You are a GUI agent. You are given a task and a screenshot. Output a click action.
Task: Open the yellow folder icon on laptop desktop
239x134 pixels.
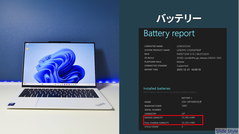click(x=27, y=49)
